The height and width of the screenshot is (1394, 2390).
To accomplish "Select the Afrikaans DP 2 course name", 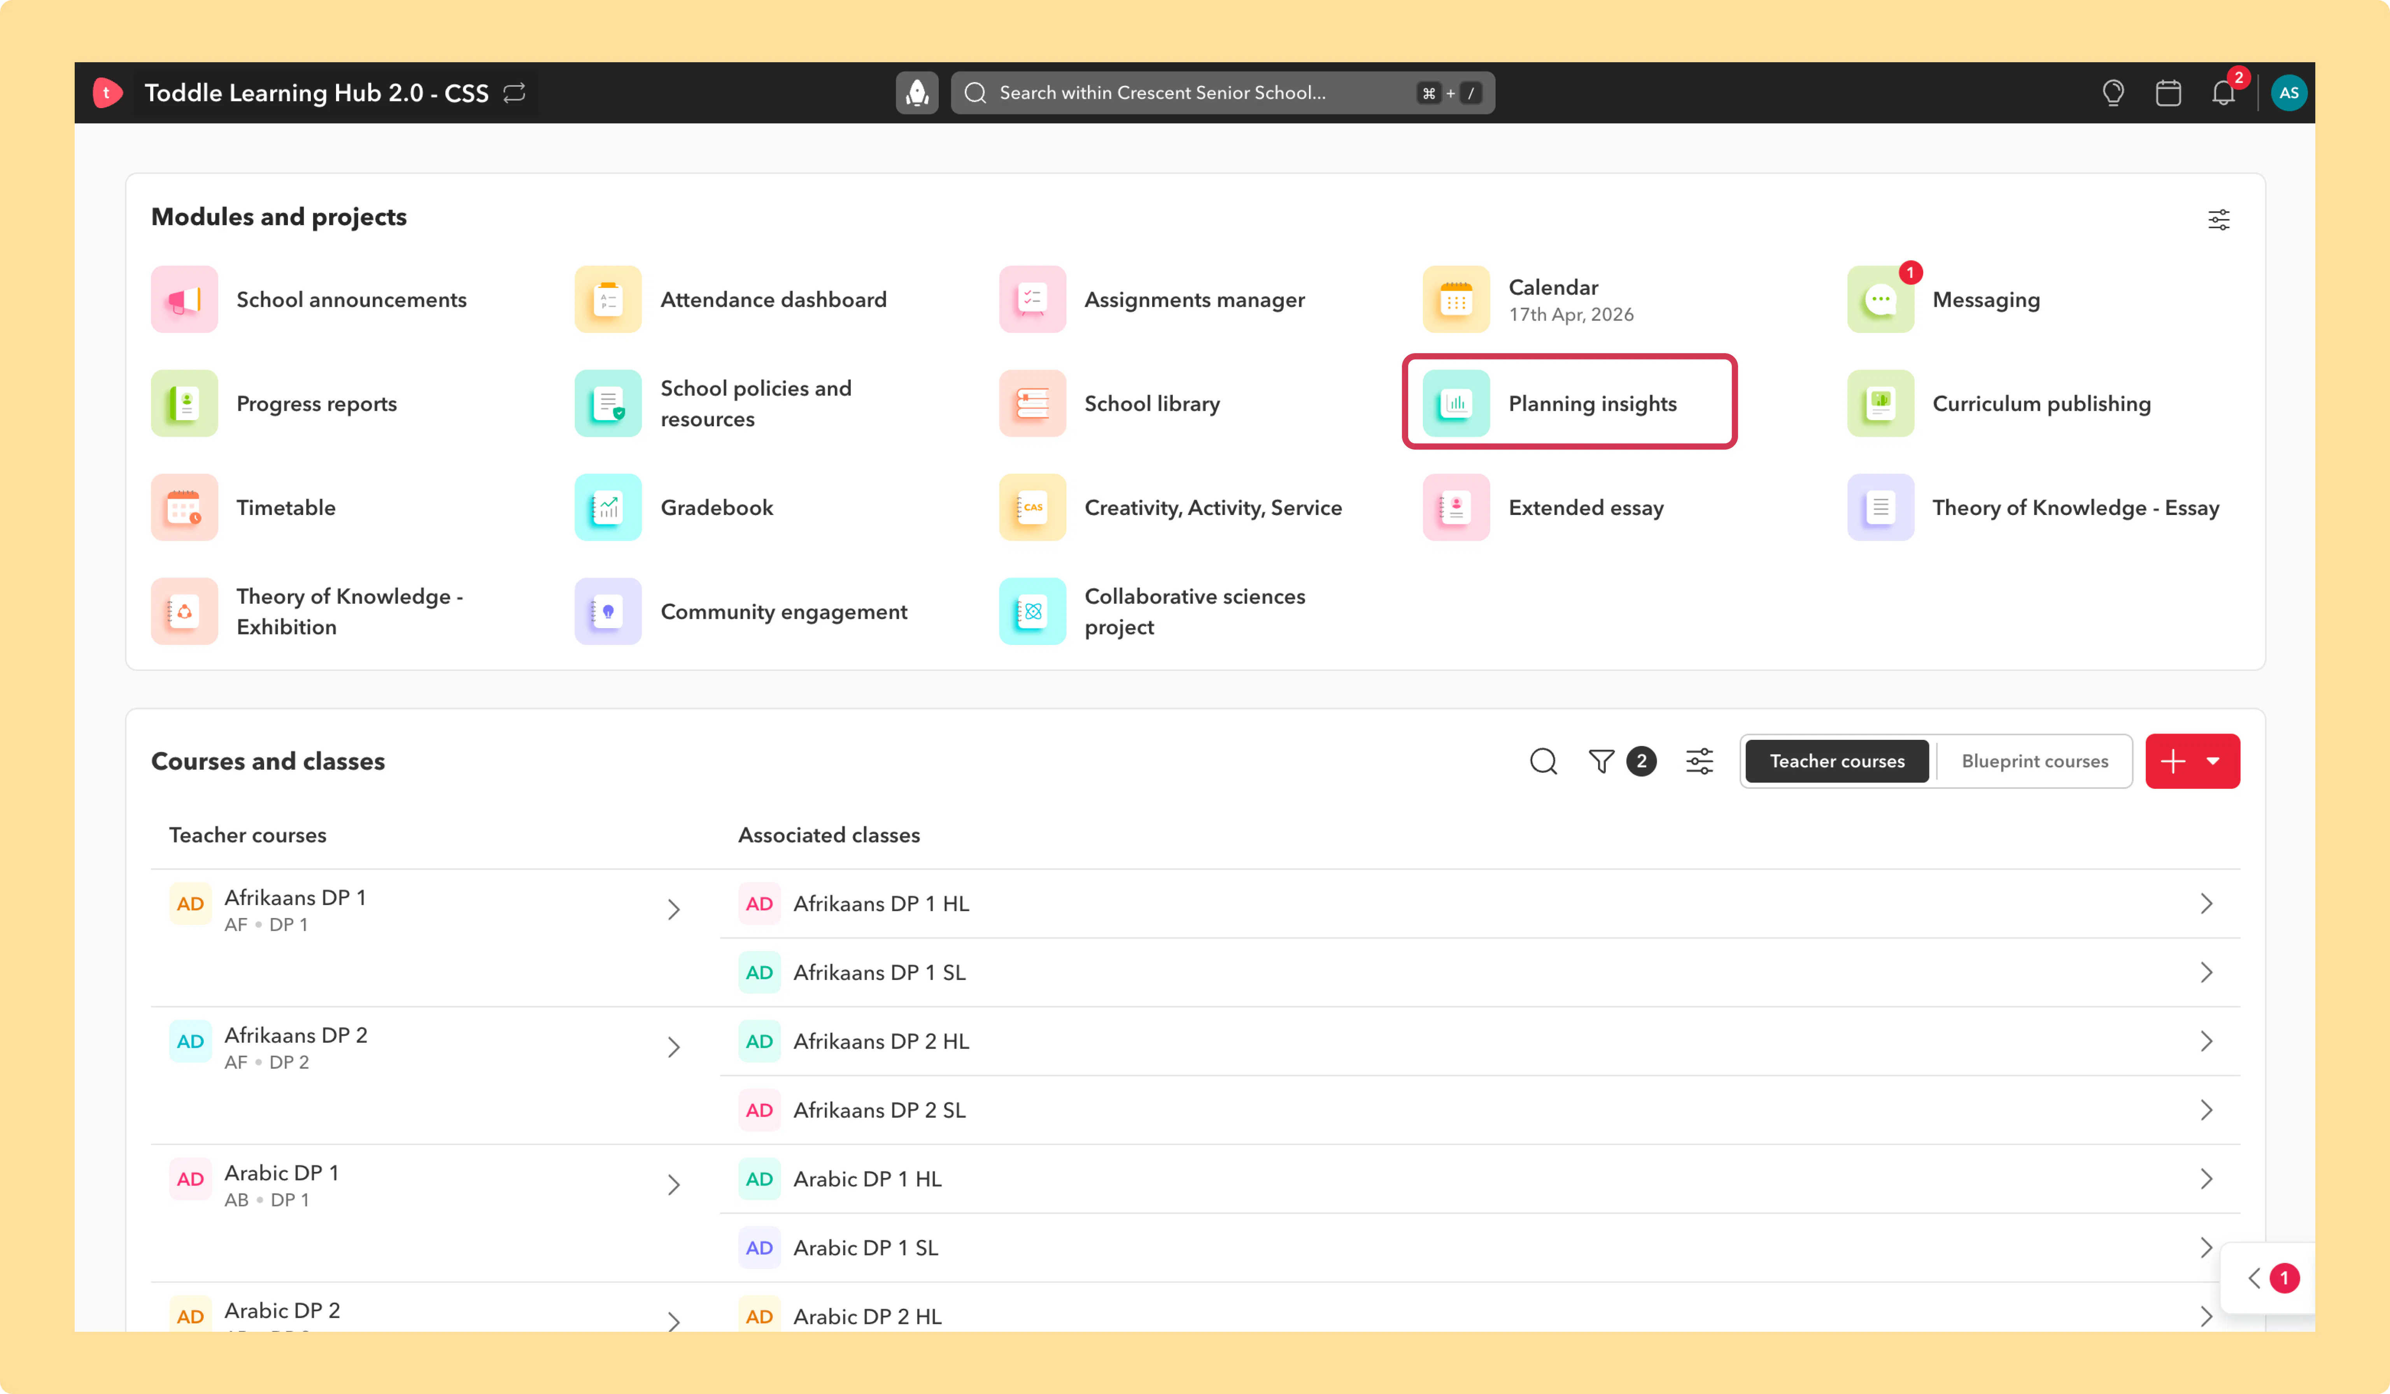I will click(x=296, y=1035).
